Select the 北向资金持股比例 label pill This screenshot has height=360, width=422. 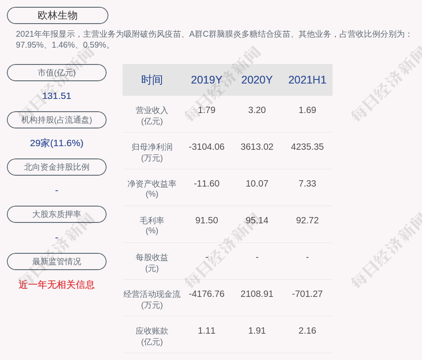57,167
